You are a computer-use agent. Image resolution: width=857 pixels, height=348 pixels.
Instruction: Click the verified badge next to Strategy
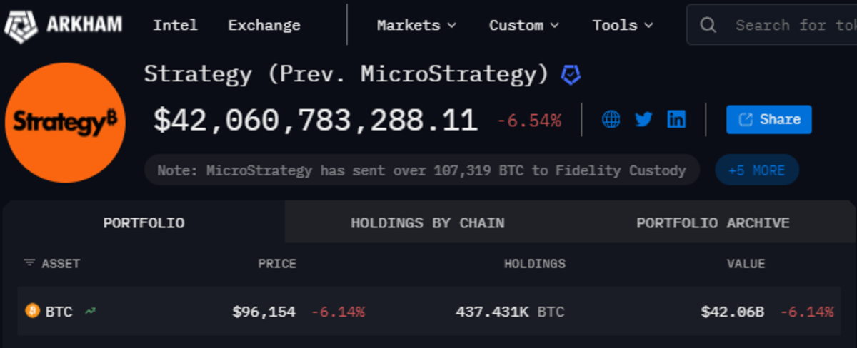point(571,75)
